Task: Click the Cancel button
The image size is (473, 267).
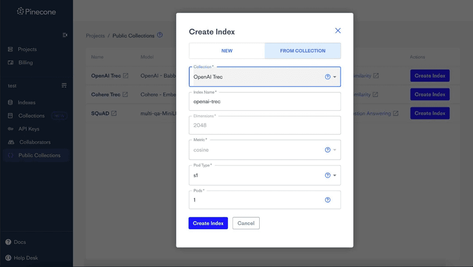Action: click(x=246, y=224)
